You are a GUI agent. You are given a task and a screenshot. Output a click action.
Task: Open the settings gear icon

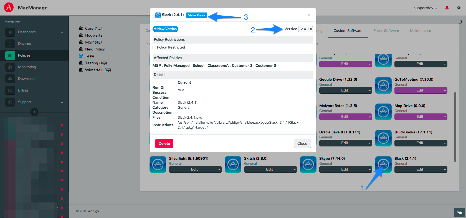tap(459, 8)
